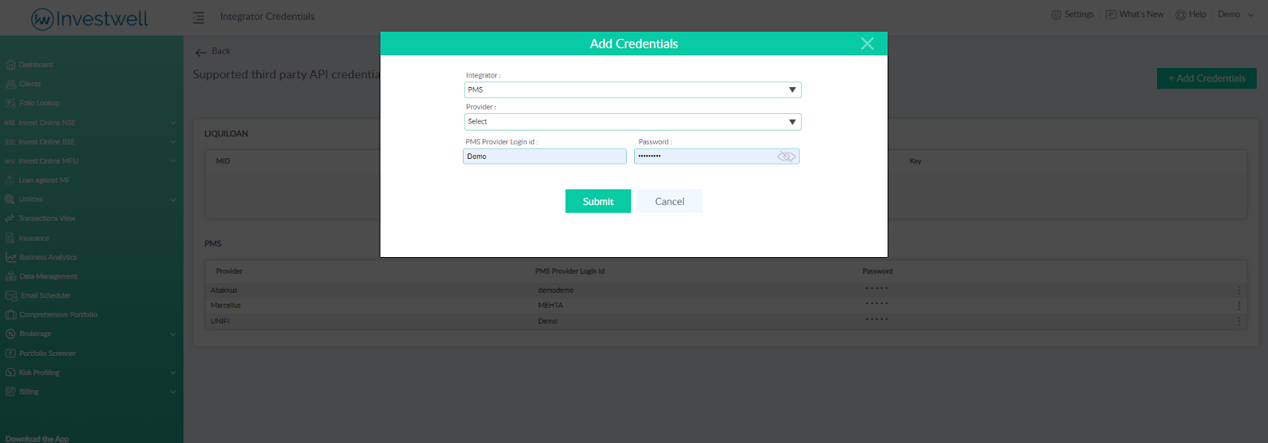
Task: Click the + Add Credentials button
Action: 1207,78
